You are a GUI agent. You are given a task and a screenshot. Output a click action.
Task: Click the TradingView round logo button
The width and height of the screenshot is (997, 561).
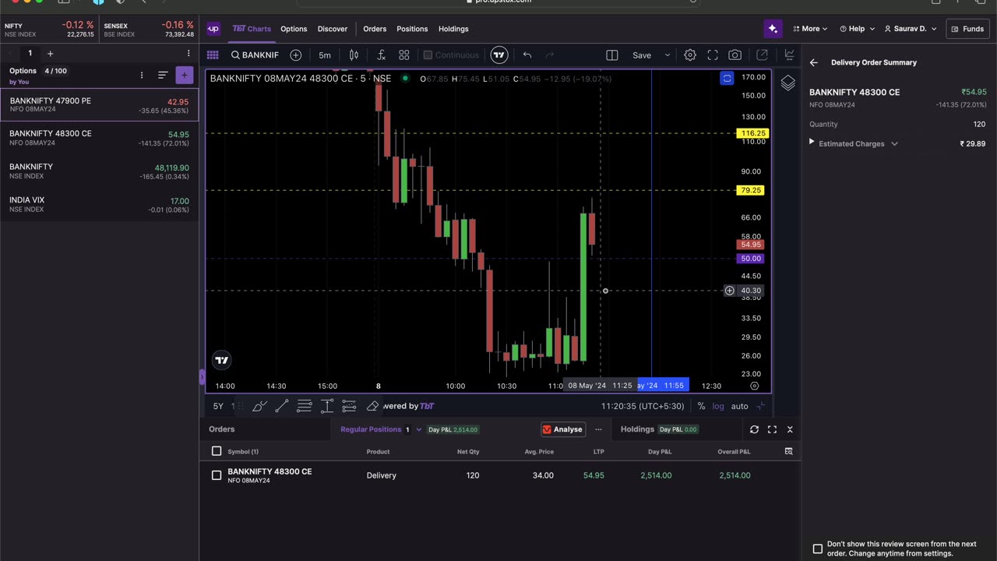click(499, 55)
